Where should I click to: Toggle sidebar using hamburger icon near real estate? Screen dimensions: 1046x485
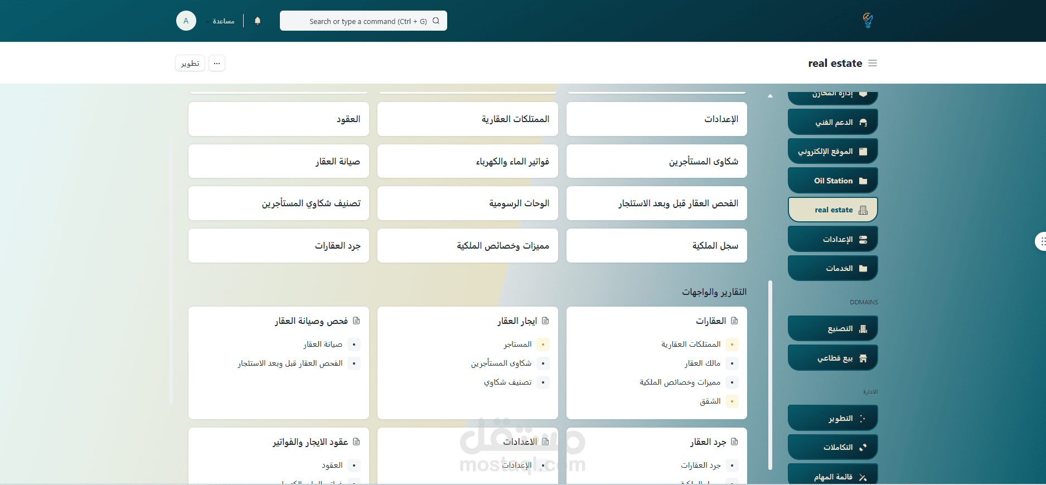873,63
